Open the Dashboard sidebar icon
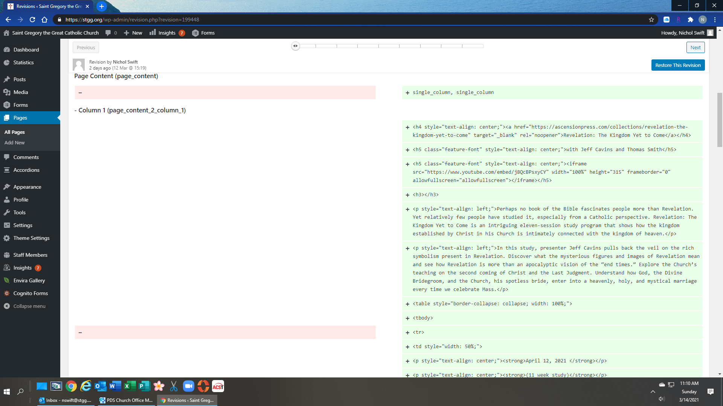The width and height of the screenshot is (723, 406). pyautogui.click(x=7, y=50)
